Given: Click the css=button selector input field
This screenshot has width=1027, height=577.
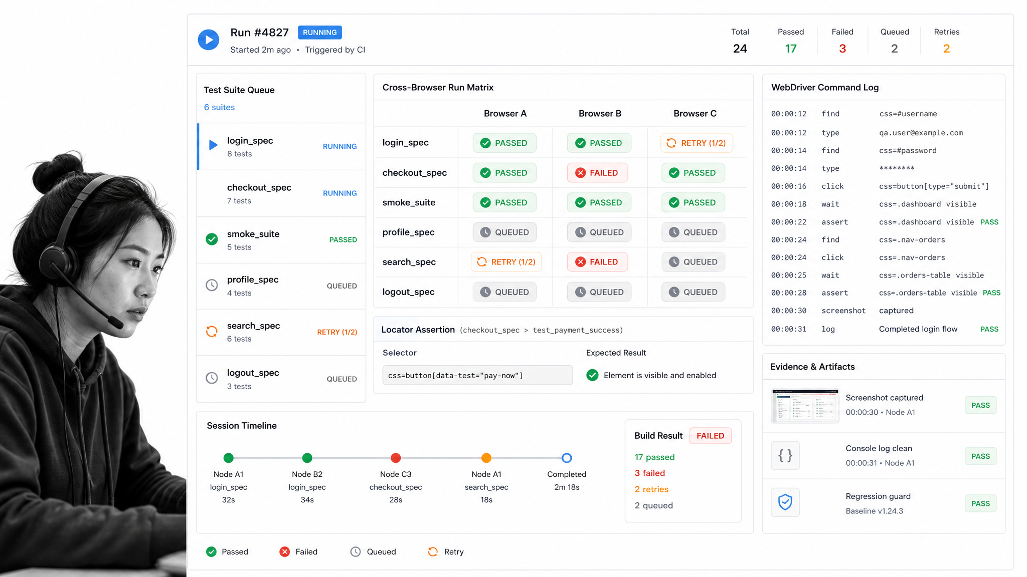Looking at the screenshot, I should tap(477, 375).
